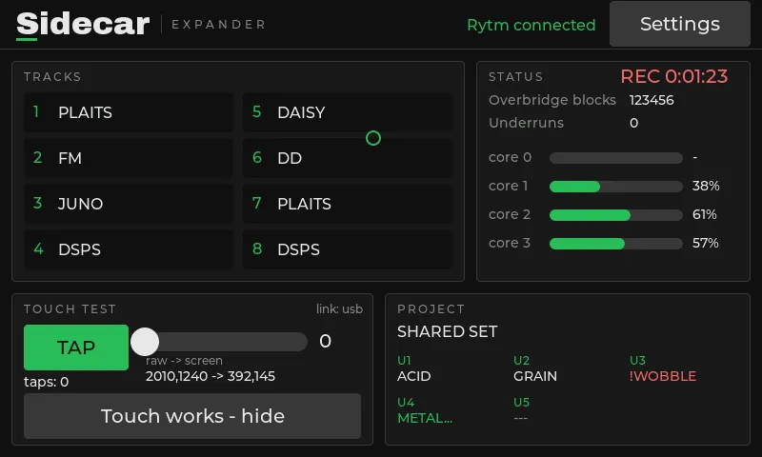Viewport: 762px width, 457px height.
Task: Open the Settings page
Action: point(679,24)
